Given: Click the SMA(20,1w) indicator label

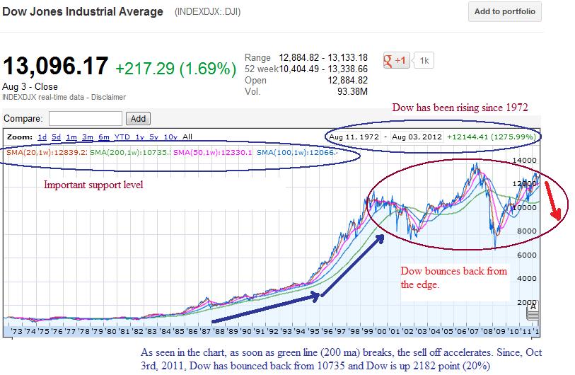Looking at the screenshot, I should pos(47,152).
